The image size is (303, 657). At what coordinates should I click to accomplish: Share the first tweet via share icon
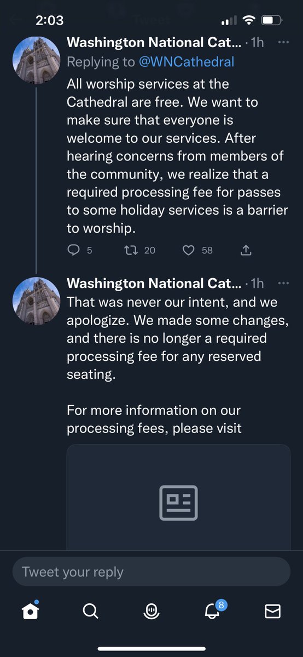[246, 250]
